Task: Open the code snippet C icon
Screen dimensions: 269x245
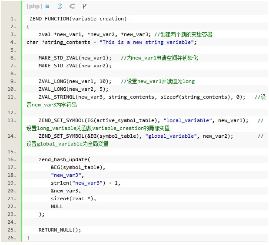Action: (x=72, y=6)
